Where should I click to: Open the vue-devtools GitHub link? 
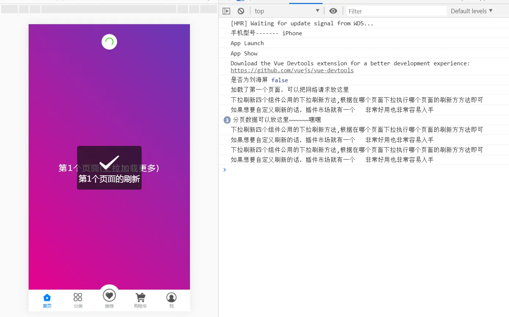(x=292, y=70)
